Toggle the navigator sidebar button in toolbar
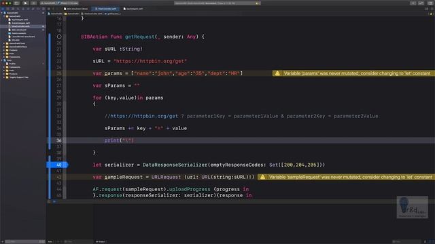 16,3
